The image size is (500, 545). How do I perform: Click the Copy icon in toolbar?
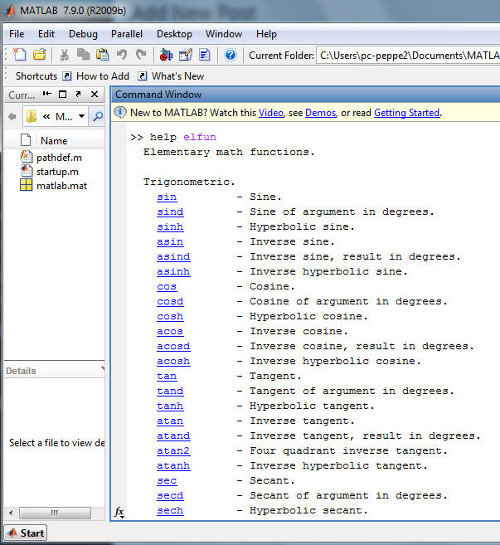[x=83, y=55]
